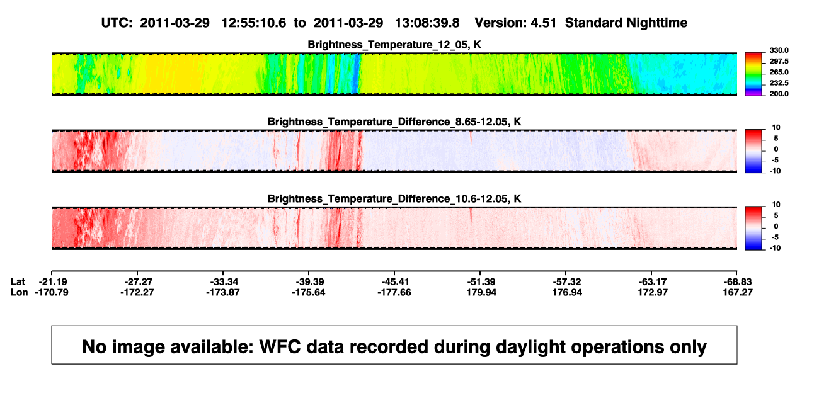Click latitude value -39.39
The height and width of the screenshot is (420, 819).
(x=309, y=281)
